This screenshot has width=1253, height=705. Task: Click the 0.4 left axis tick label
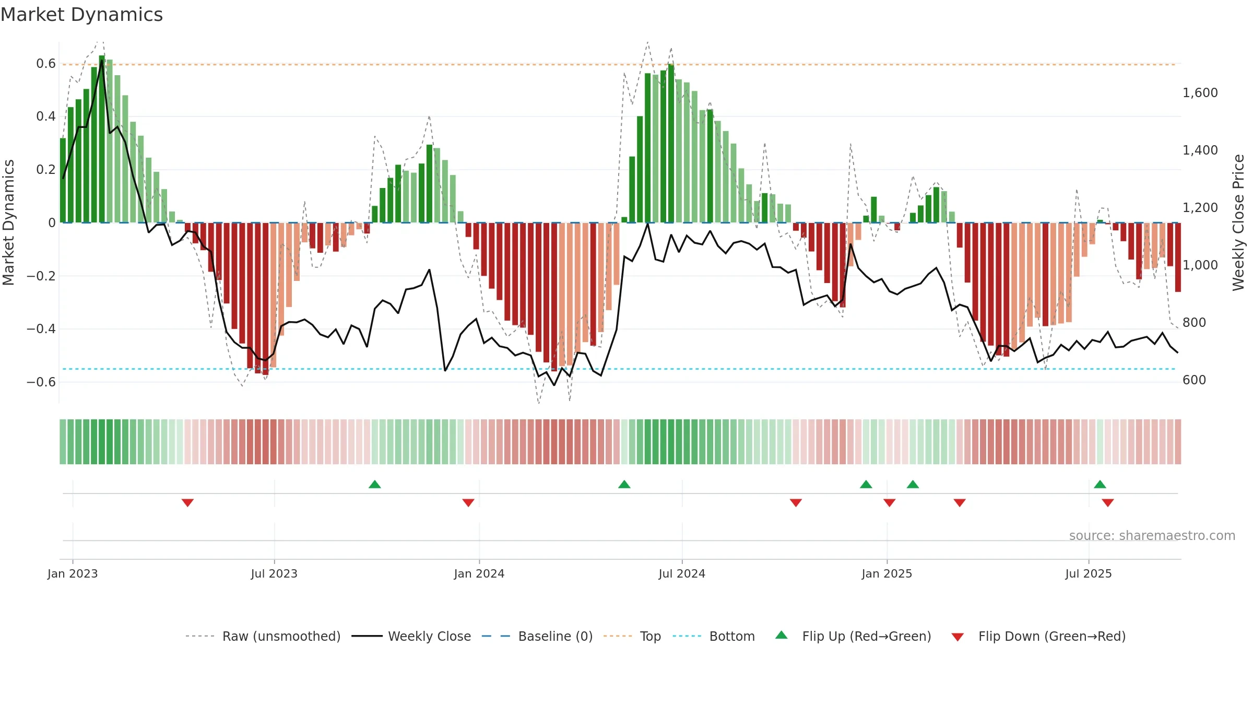46,116
